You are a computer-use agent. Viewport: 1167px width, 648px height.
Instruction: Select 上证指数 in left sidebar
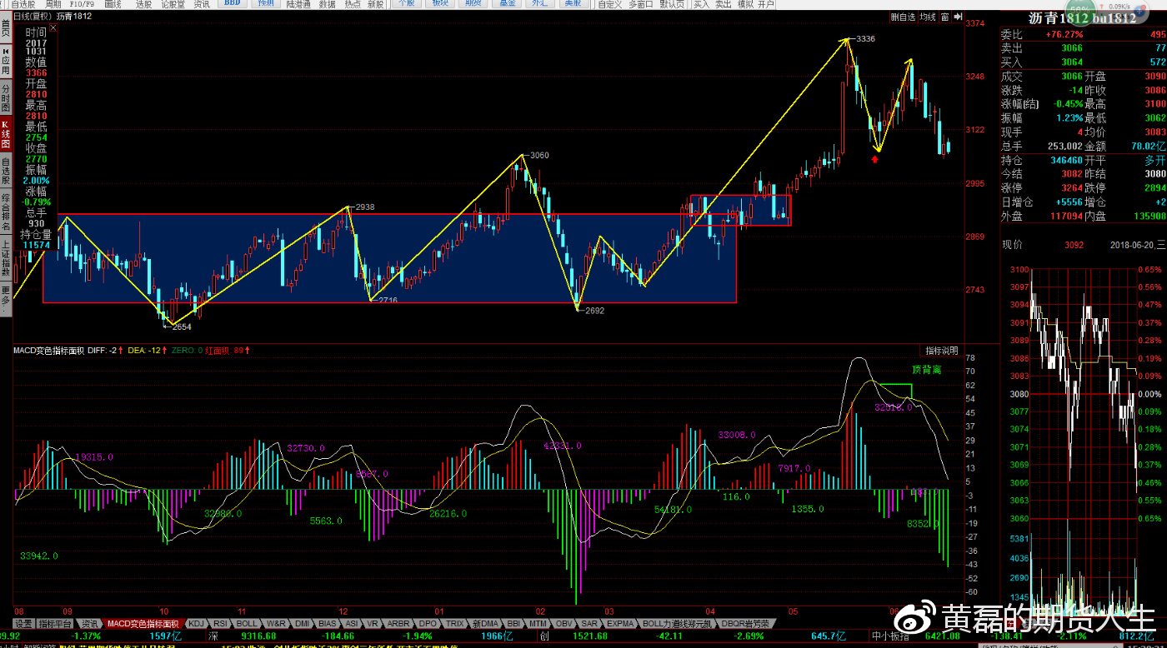click(6, 258)
